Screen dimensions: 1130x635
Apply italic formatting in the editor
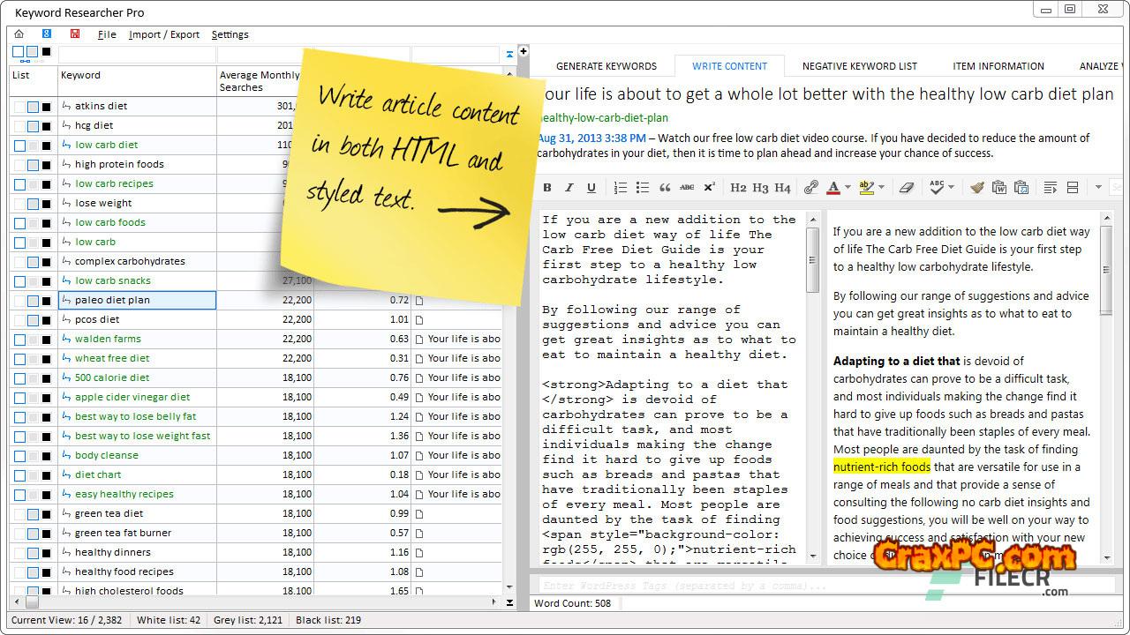point(569,188)
